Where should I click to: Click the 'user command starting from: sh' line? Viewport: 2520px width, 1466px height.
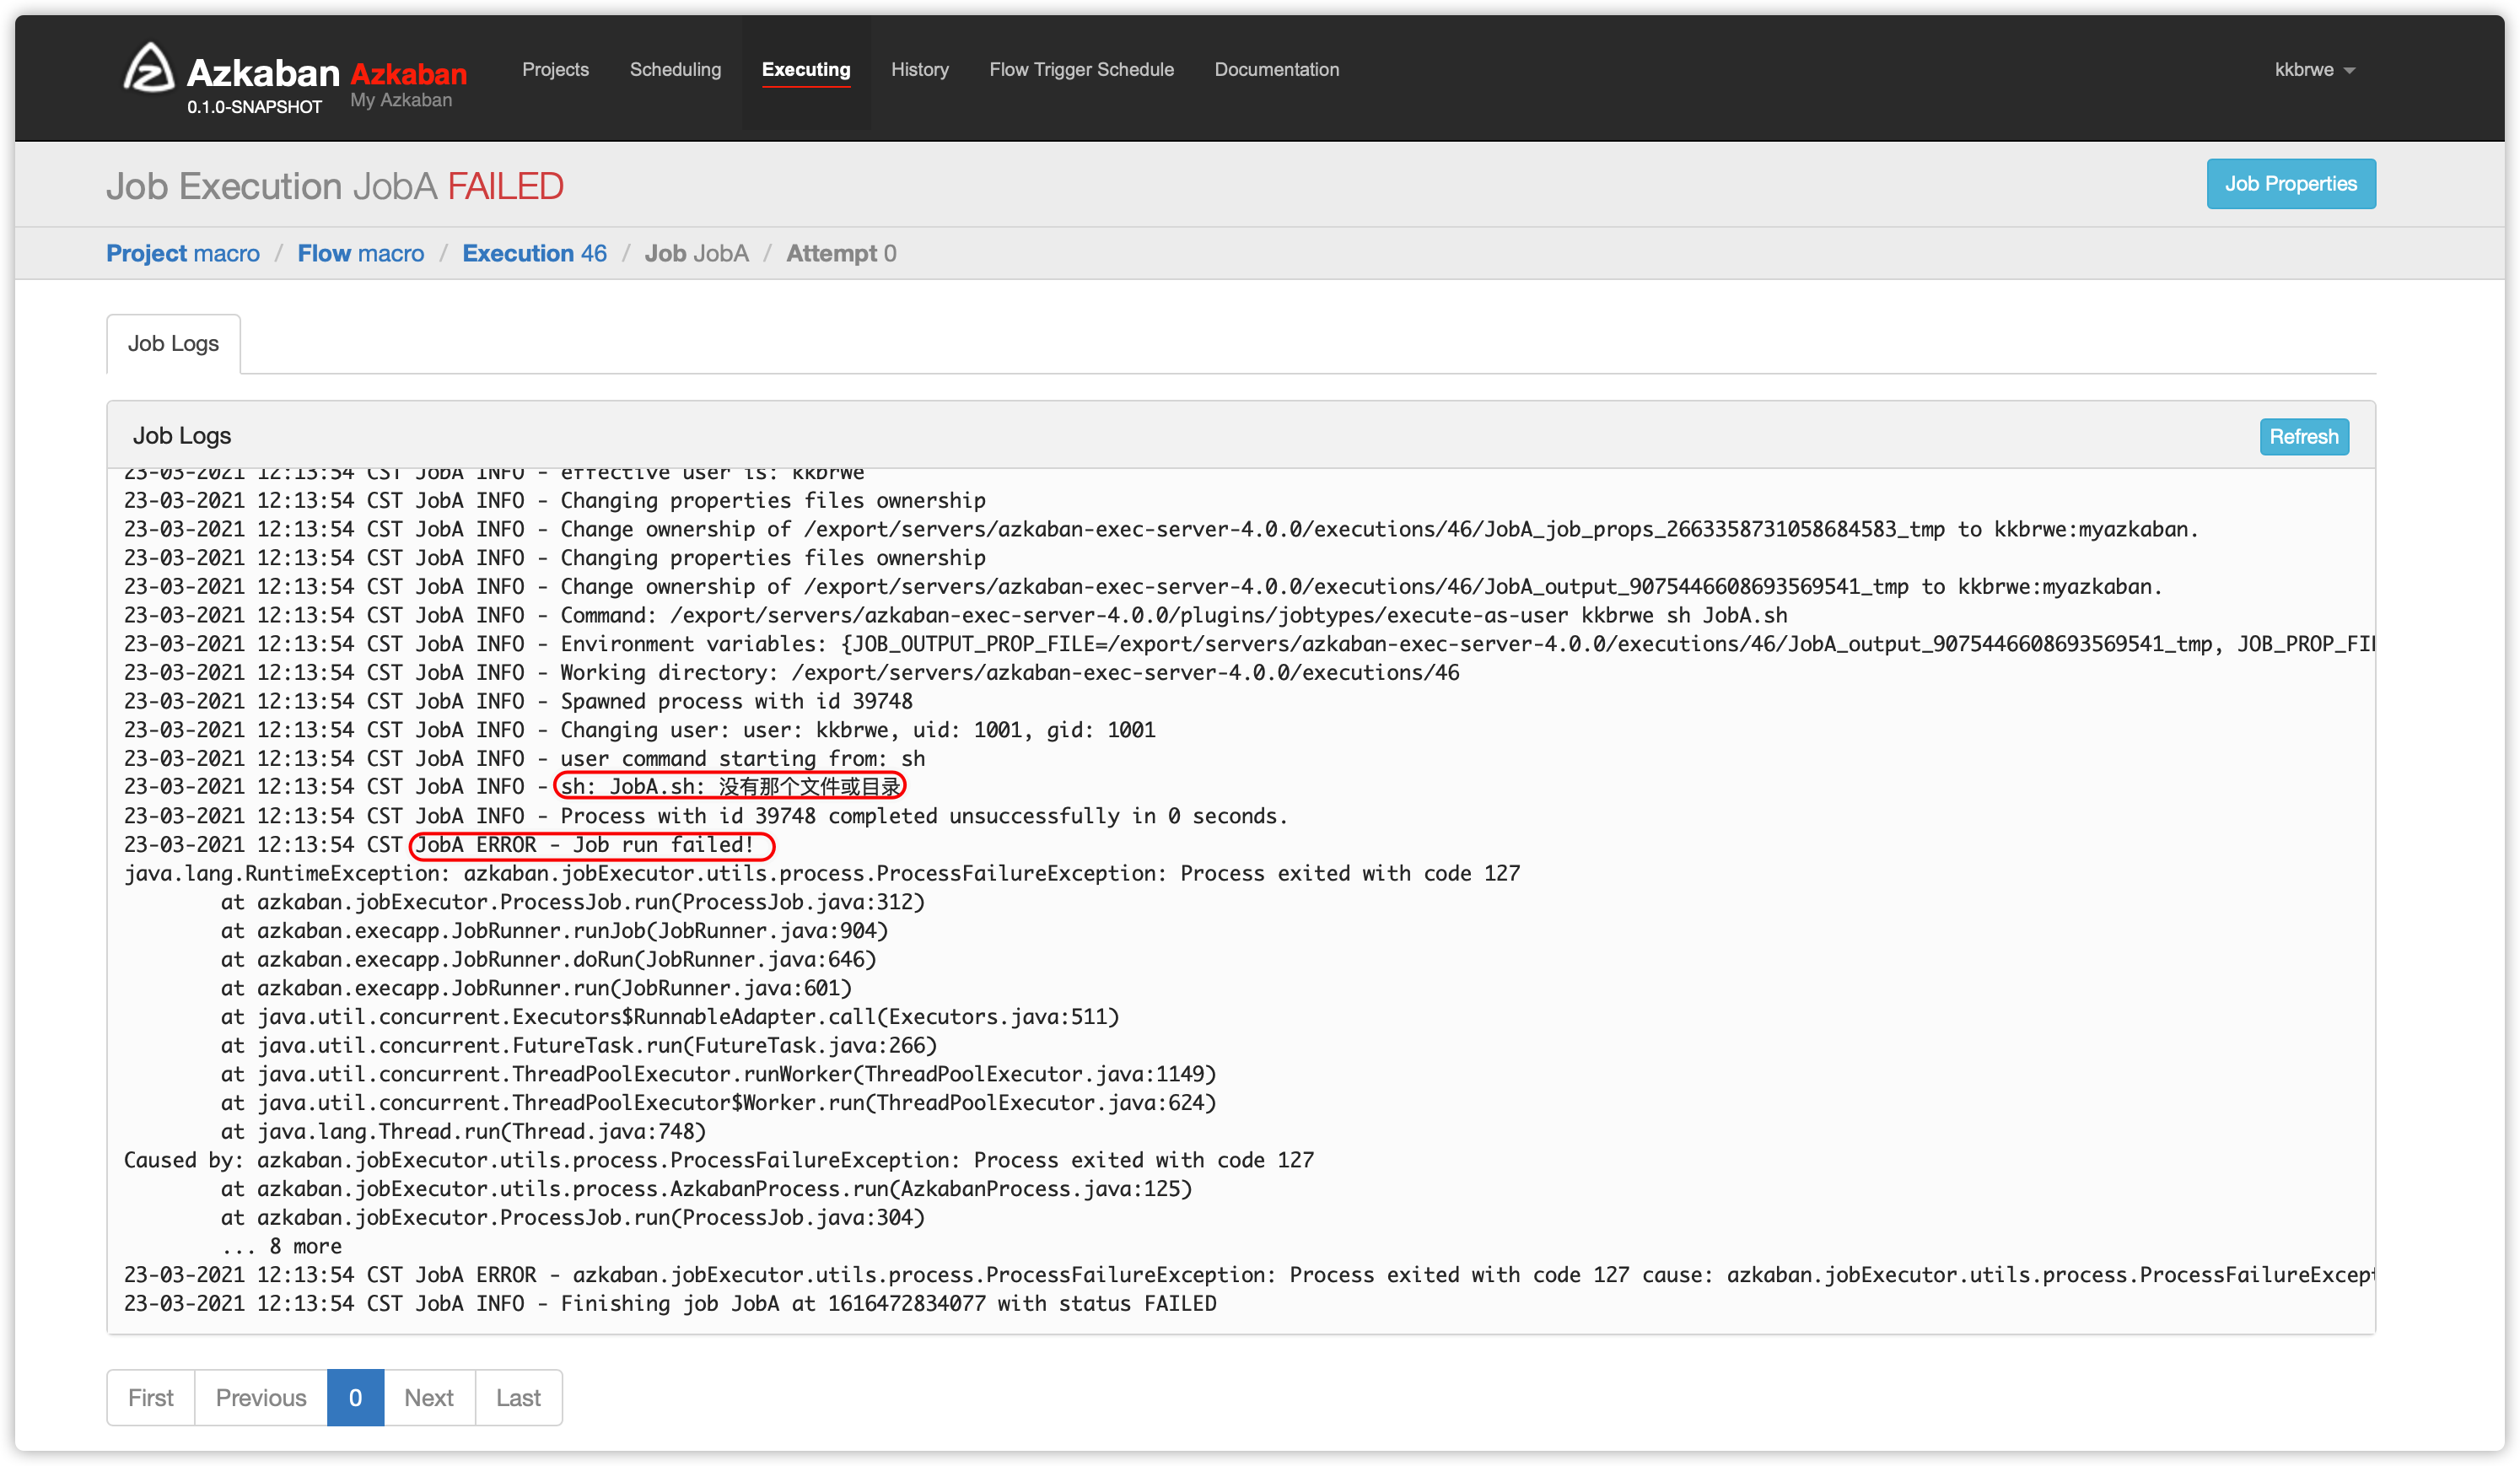524,759
